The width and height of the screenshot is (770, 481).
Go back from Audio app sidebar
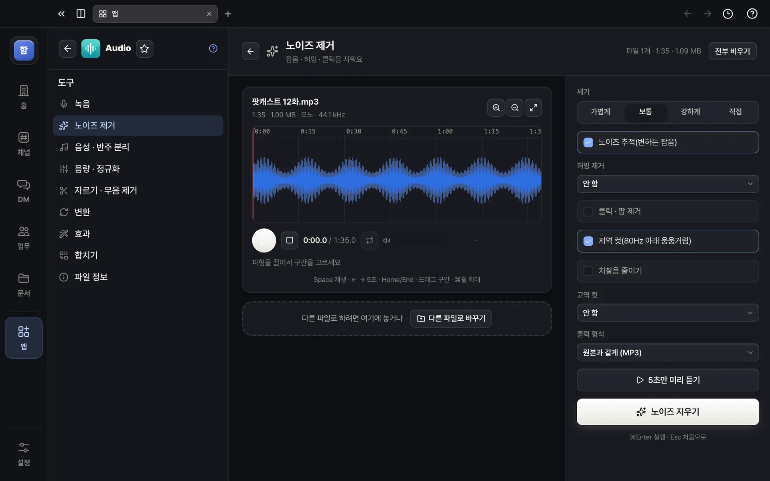pyautogui.click(x=67, y=49)
